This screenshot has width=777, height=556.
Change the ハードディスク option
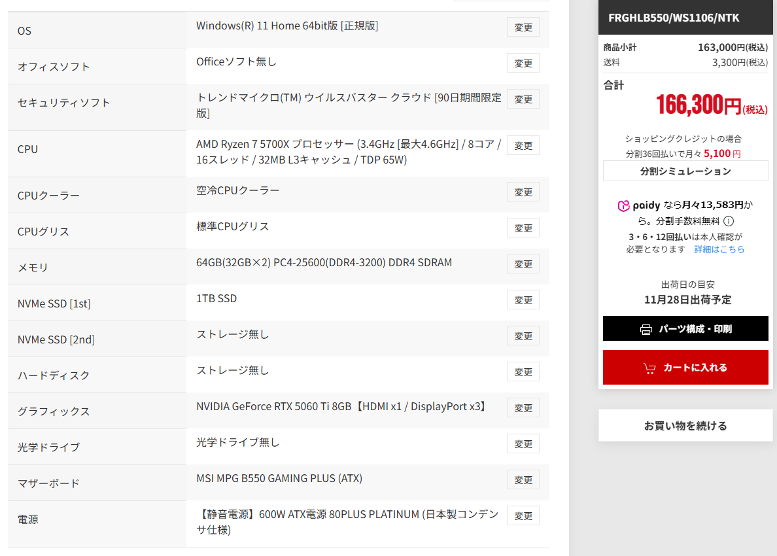(523, 372)
